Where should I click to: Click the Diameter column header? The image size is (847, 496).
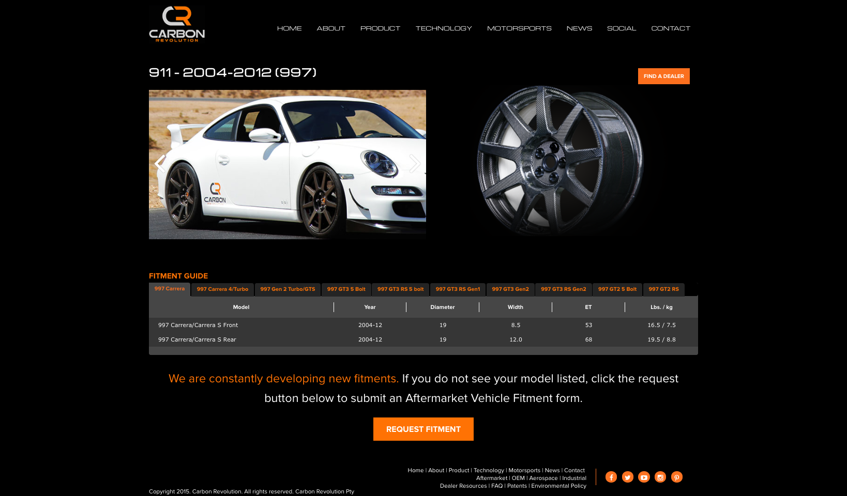[x=443, y=307]
